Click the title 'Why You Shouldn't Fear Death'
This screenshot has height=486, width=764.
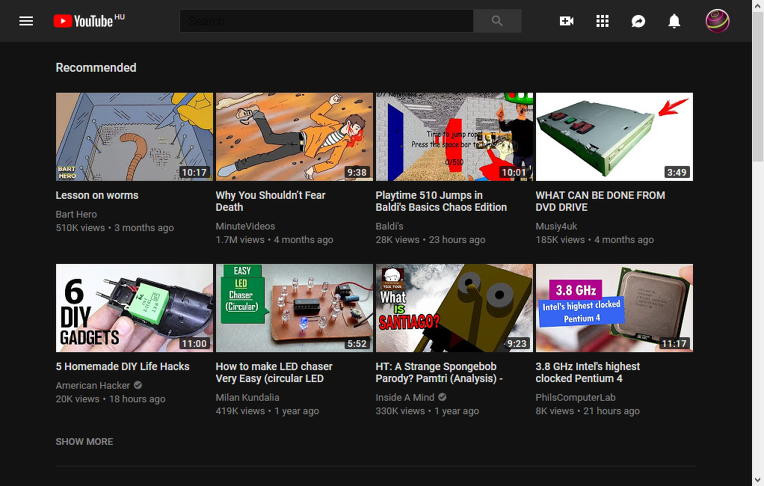pos(271,201)
